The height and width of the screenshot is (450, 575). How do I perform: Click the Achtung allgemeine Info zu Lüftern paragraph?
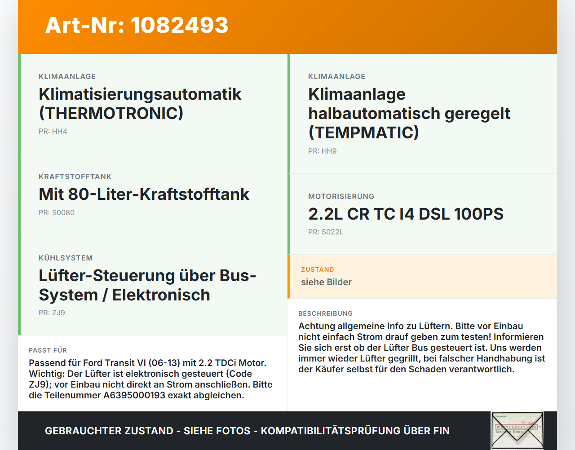point(421,348)
